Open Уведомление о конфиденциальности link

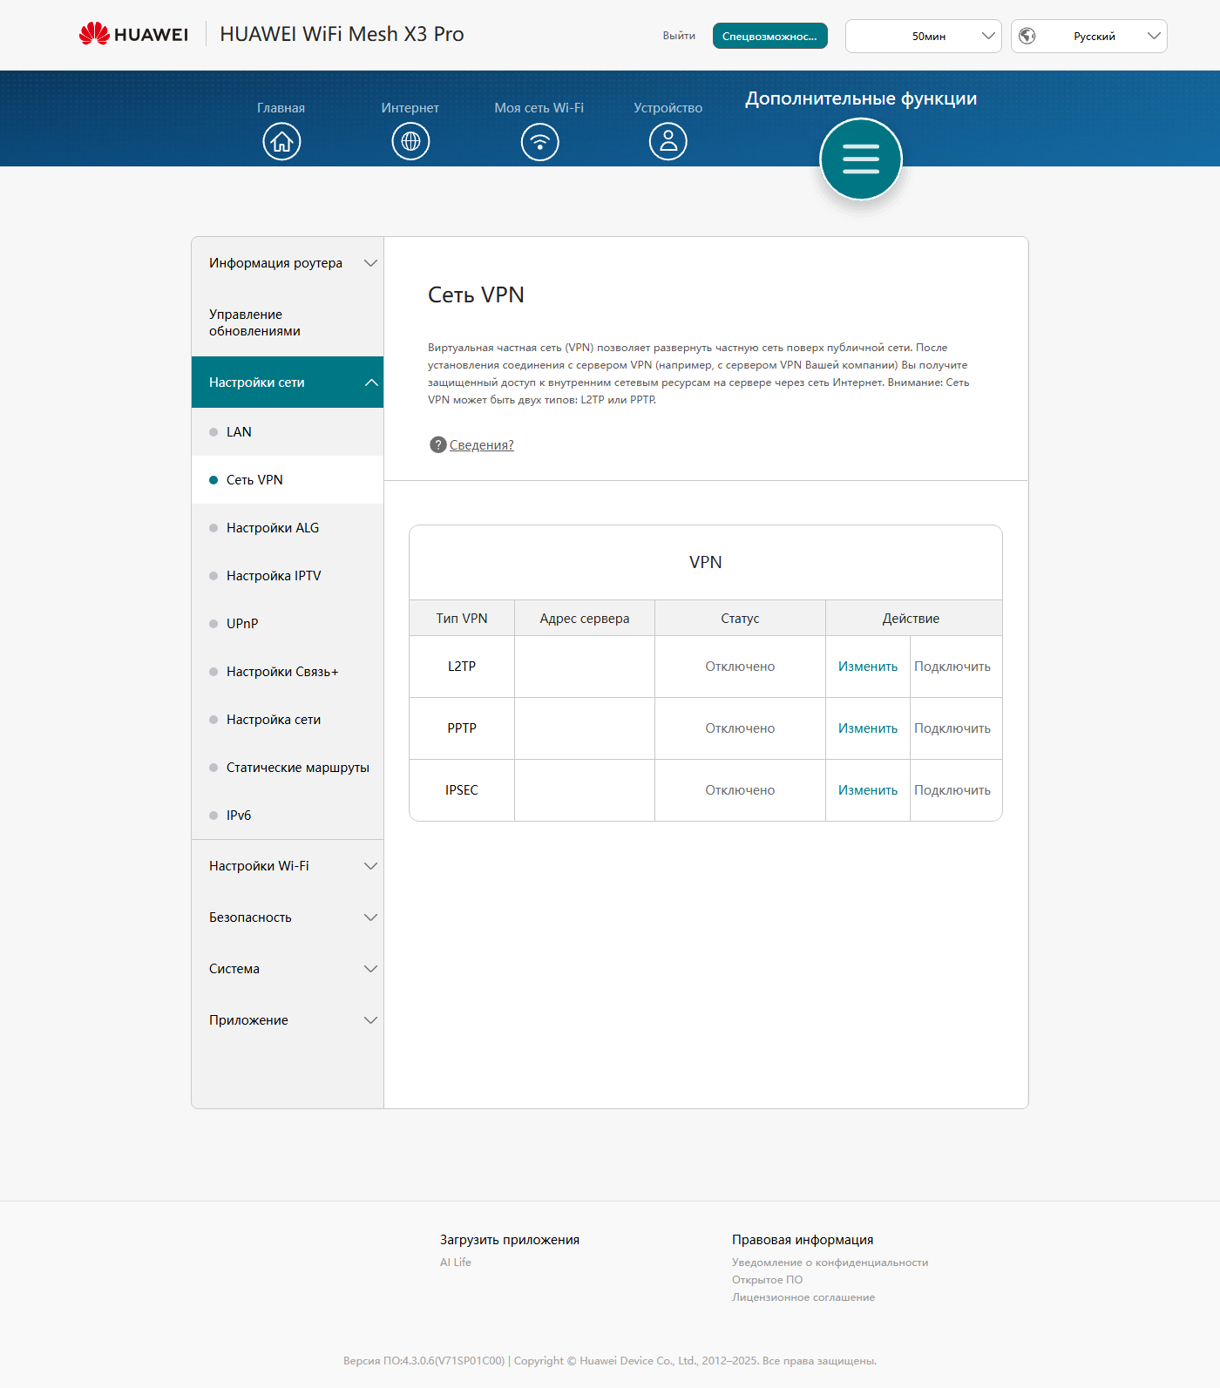tap(830, 1262)
